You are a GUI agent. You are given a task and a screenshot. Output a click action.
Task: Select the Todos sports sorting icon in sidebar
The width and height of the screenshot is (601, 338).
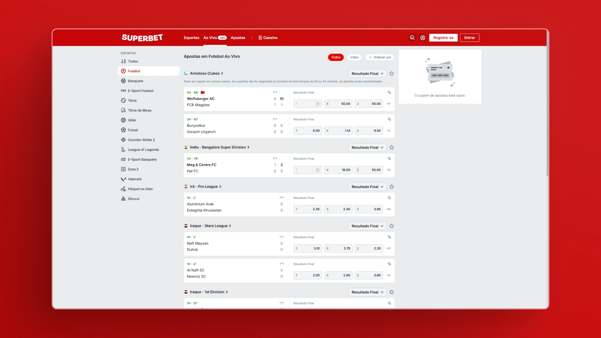pyautogui.click(x=123, y=61)
